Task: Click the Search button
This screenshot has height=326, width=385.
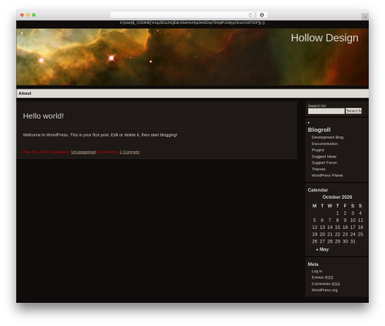Action: coord(353,111)
